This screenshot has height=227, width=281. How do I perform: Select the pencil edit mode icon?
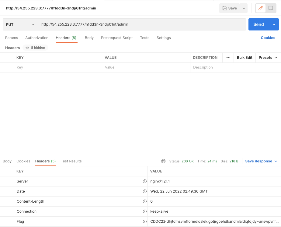click(260, 8)
